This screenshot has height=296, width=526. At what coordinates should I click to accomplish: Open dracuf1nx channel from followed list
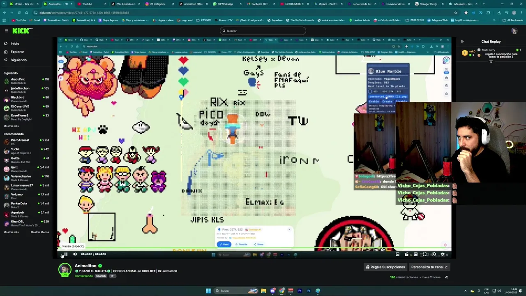tap(26, 81)
